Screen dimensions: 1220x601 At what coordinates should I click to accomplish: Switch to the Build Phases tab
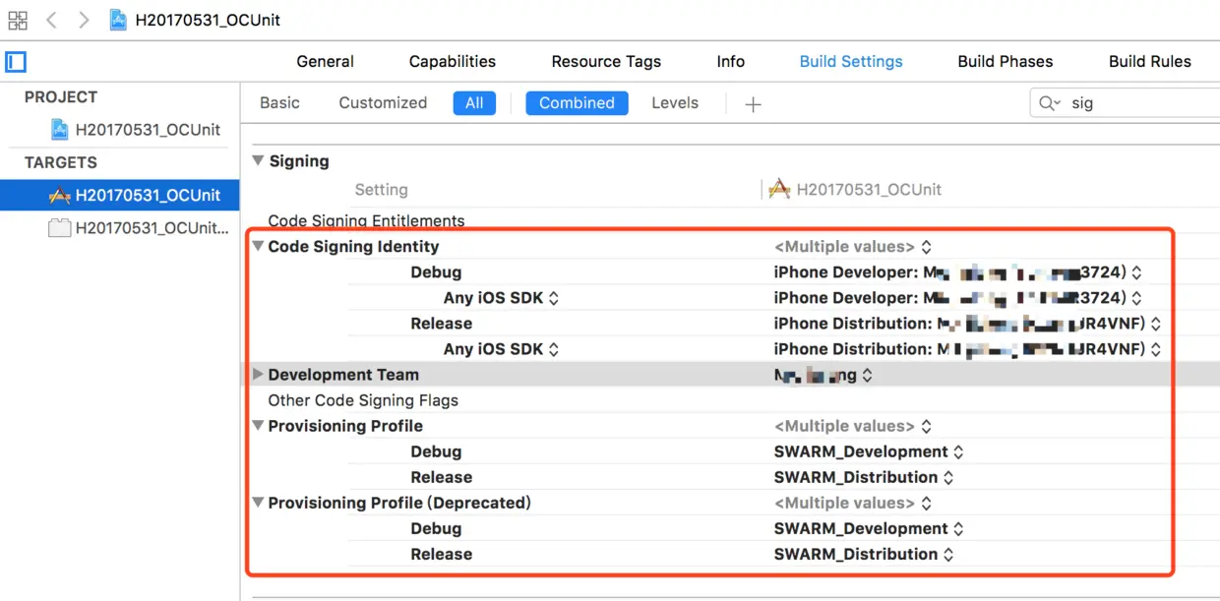pos(1005,61)
